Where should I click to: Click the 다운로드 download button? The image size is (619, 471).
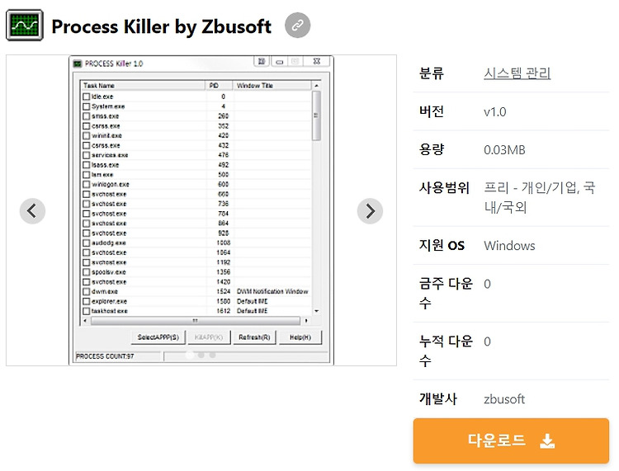click(511, 440)
